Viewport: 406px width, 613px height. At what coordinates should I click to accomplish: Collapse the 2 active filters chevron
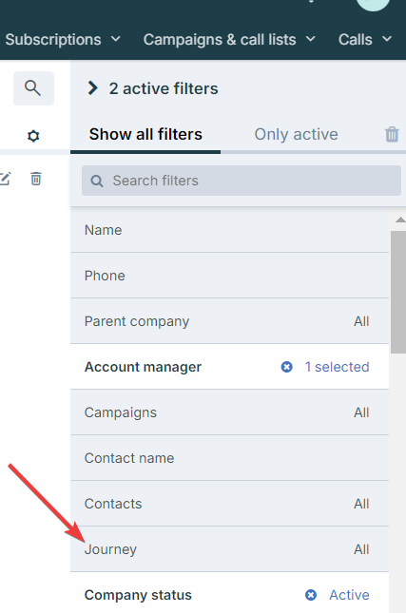tap(92, 88)
